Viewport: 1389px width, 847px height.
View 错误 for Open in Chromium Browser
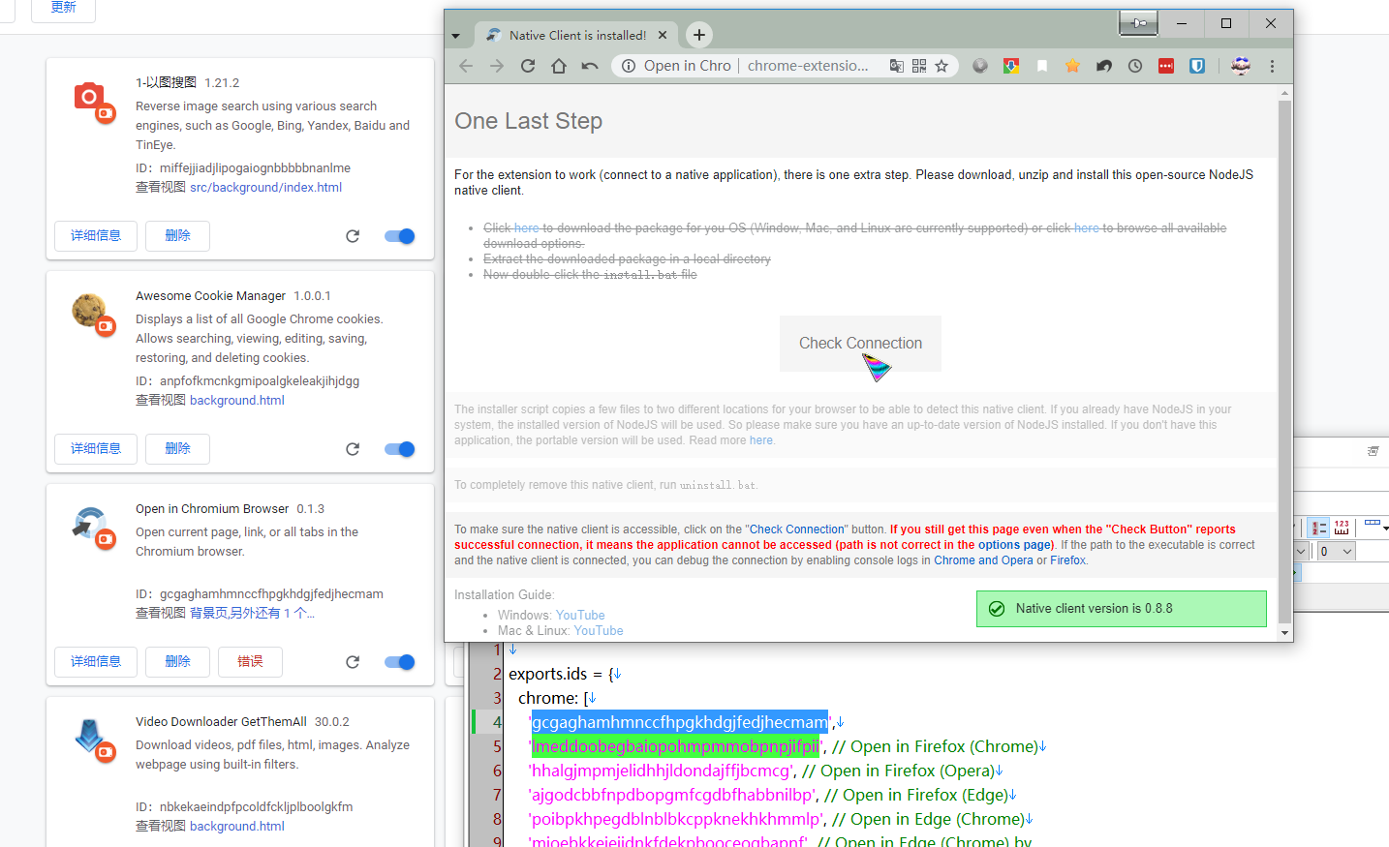pos(250,662)
